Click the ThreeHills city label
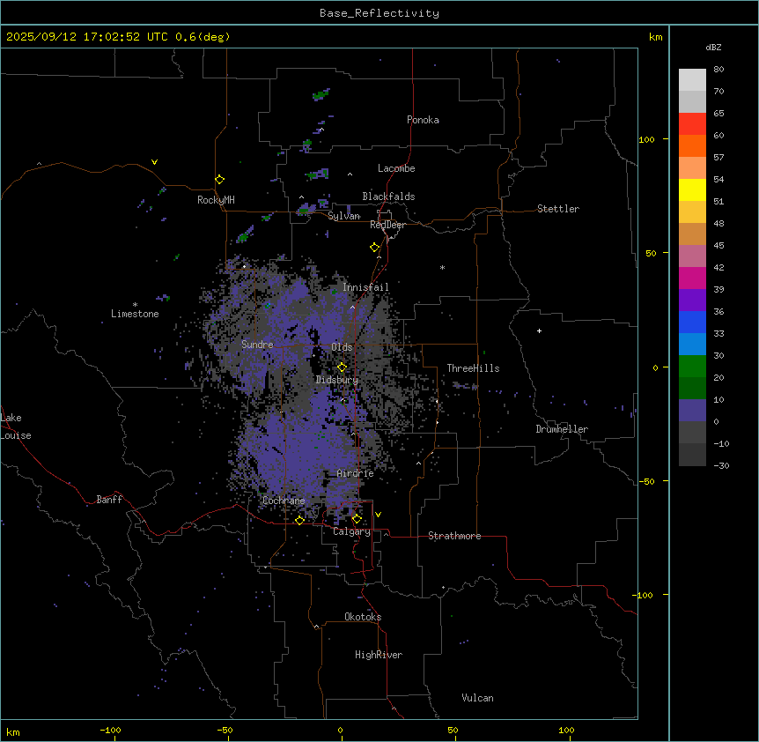The image size is (759, 742). (x=473, y=368)
